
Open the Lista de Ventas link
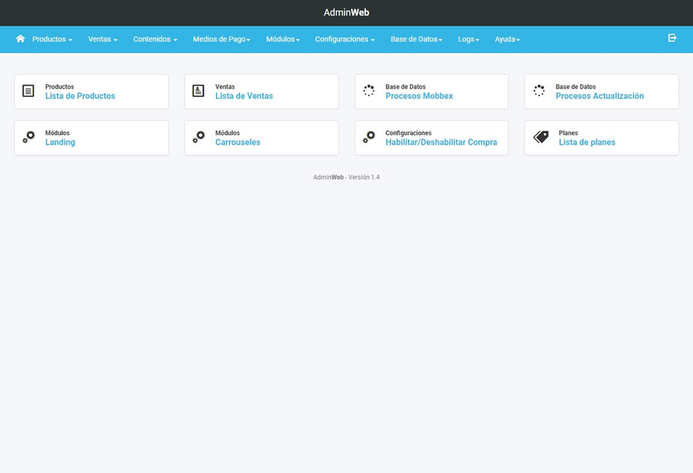244,96
